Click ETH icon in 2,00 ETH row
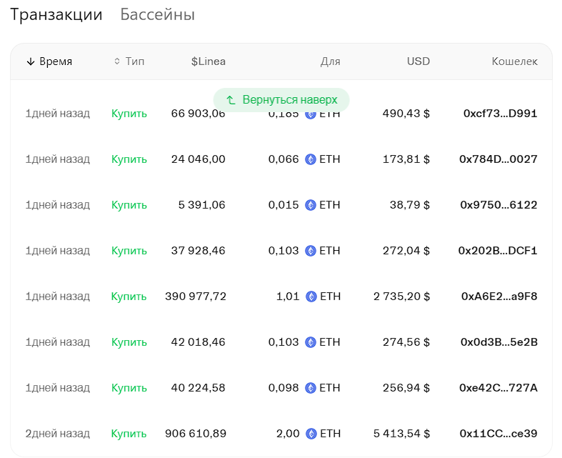Viewport: 562px width, 458px height. (x=311, y=434)
